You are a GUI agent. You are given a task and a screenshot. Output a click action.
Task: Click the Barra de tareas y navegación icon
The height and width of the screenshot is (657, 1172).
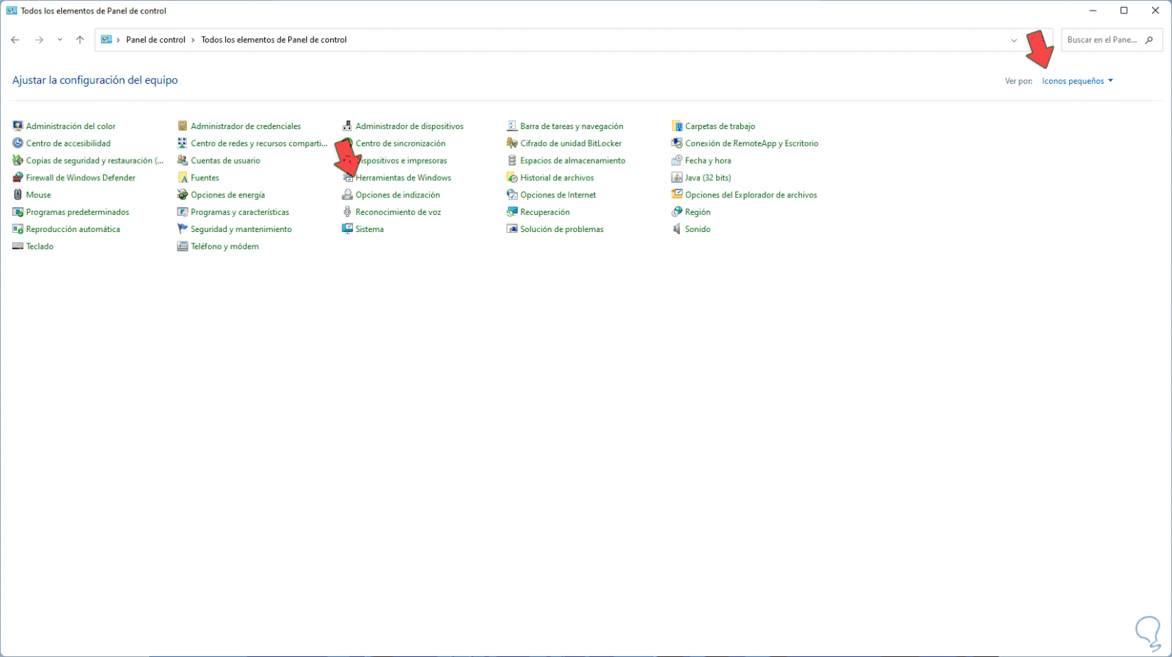click(512, 126)
